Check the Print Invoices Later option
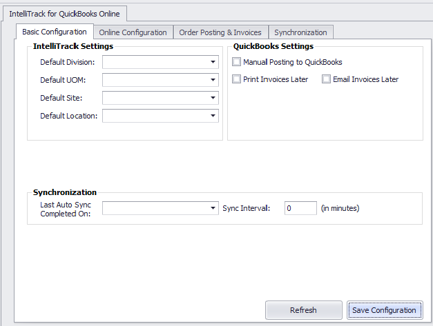Screen dimensions: 433x326 (x=236, y=79)
